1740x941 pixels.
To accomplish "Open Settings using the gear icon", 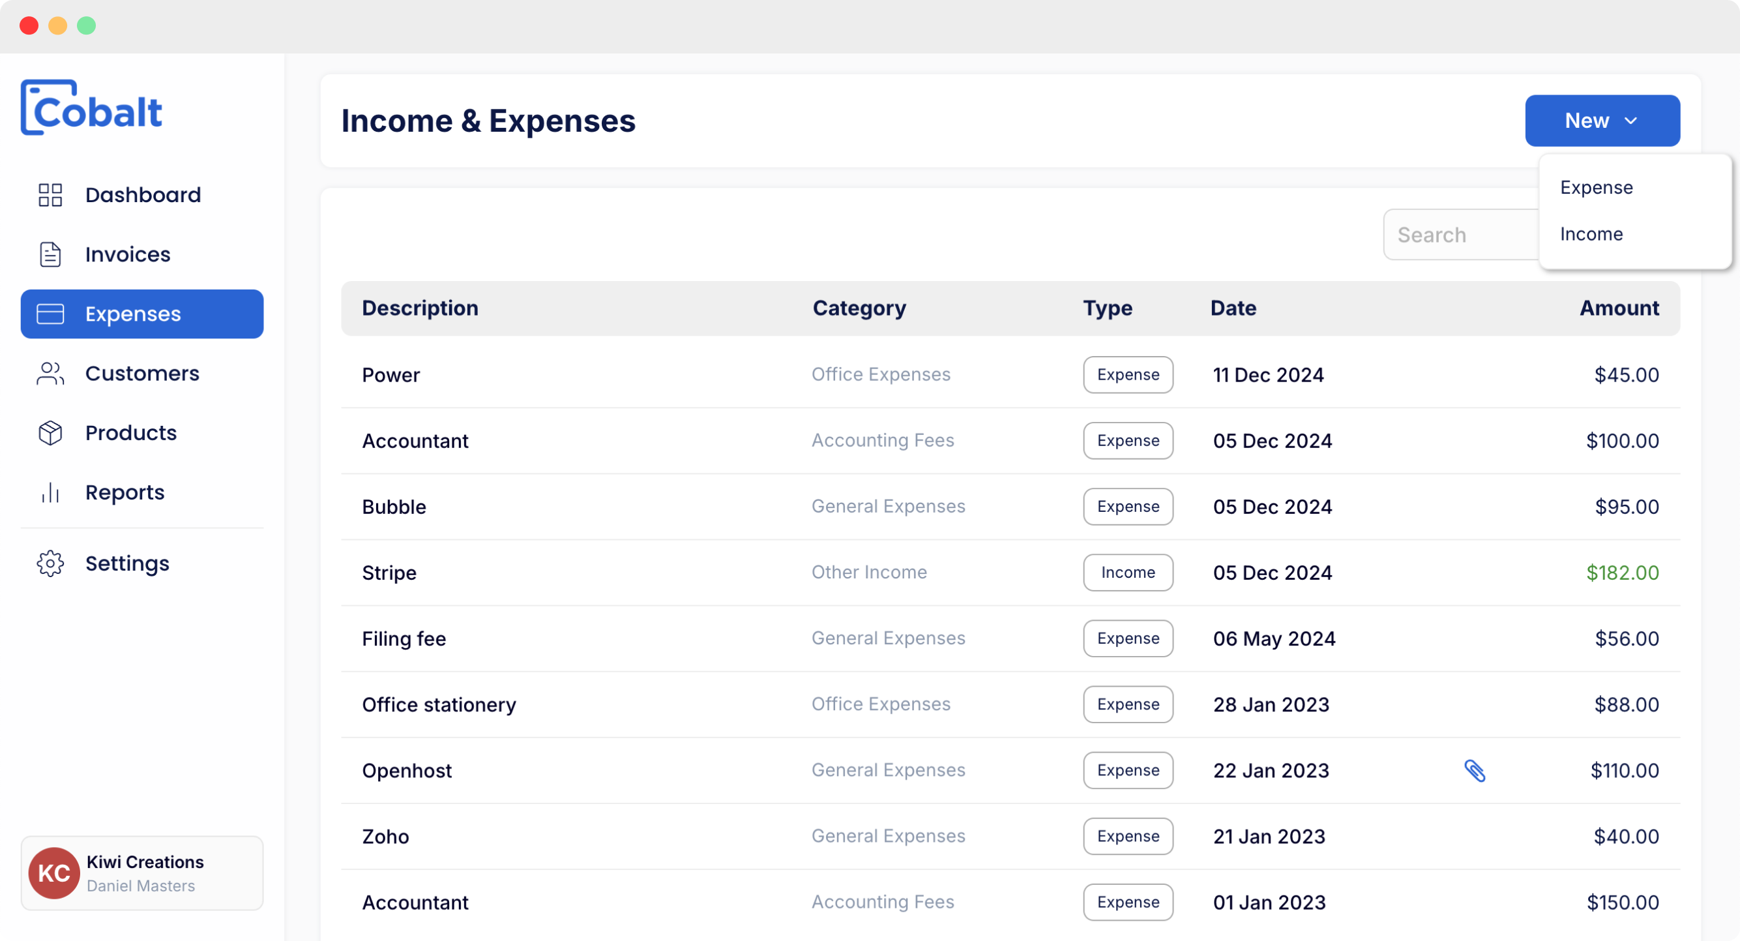I will pyautogui.click(x=50, y=563).
